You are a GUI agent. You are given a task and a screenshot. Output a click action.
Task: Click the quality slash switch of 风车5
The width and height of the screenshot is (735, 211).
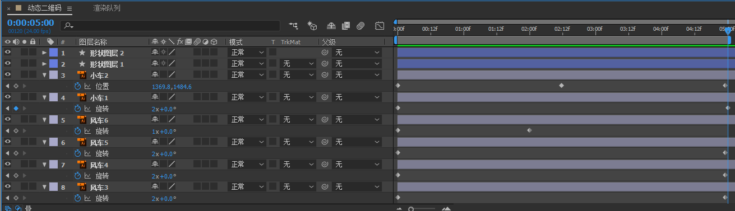pyautogui.click(x=173, y=142)
